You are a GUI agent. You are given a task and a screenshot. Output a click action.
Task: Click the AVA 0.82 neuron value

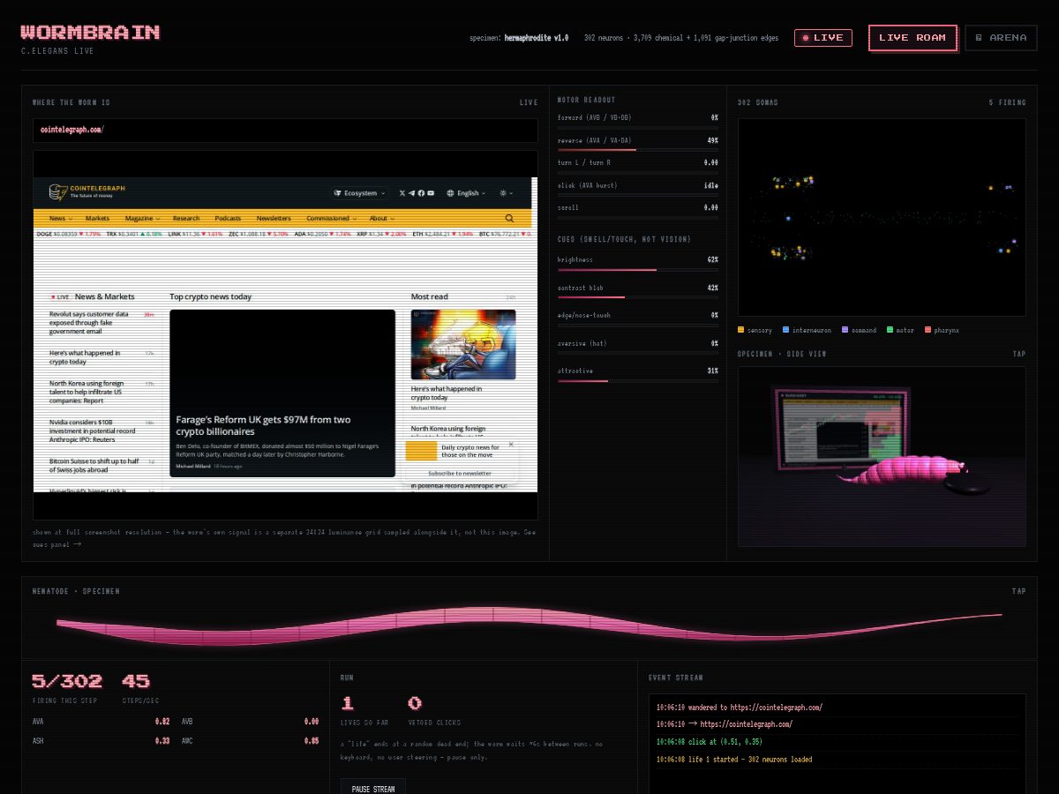tap(162, 721)
